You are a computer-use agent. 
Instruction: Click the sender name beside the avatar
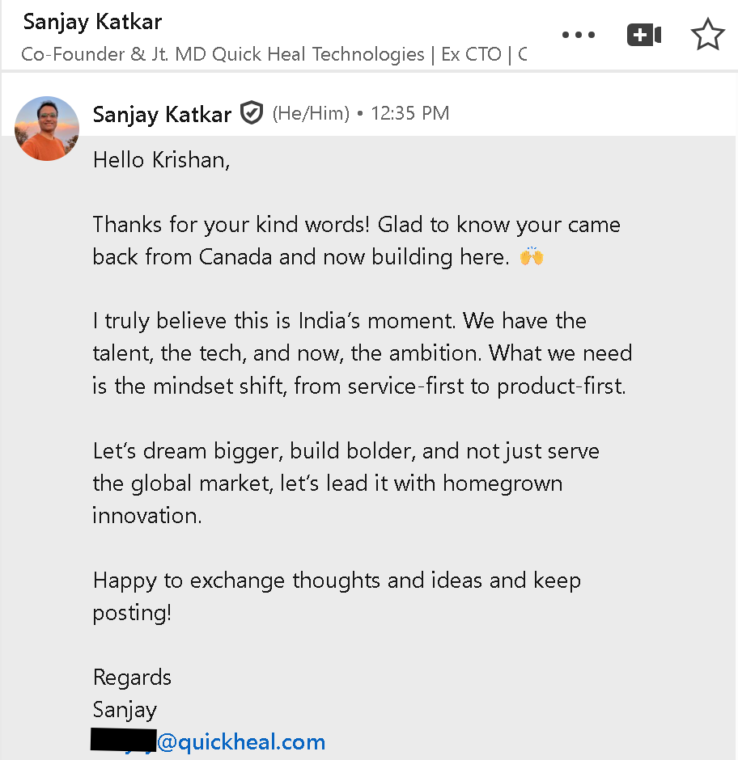pos(162,114)
